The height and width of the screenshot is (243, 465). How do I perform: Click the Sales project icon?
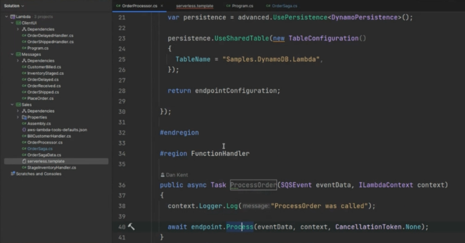[19, 105]
